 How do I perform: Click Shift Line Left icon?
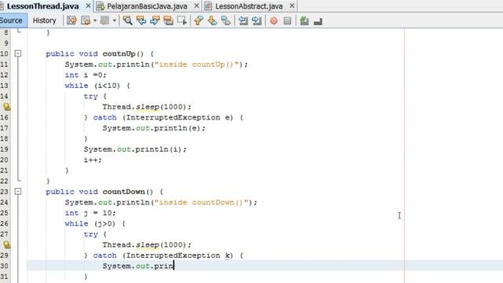click(x=243, y=21)
